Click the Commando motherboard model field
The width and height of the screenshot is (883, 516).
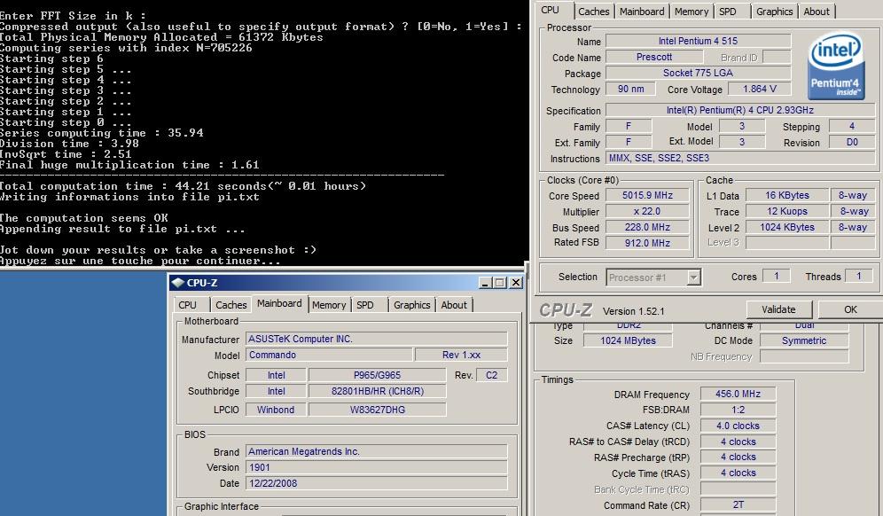pyautogui.click(x=329, y=355)
